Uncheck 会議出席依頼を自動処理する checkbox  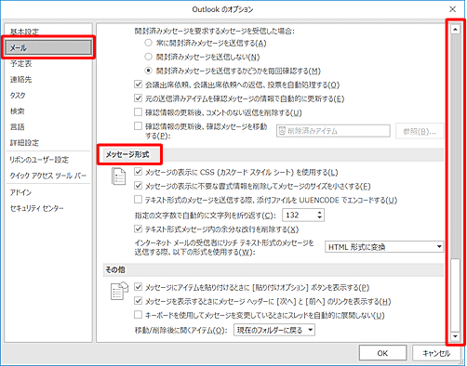click(138, 85)
